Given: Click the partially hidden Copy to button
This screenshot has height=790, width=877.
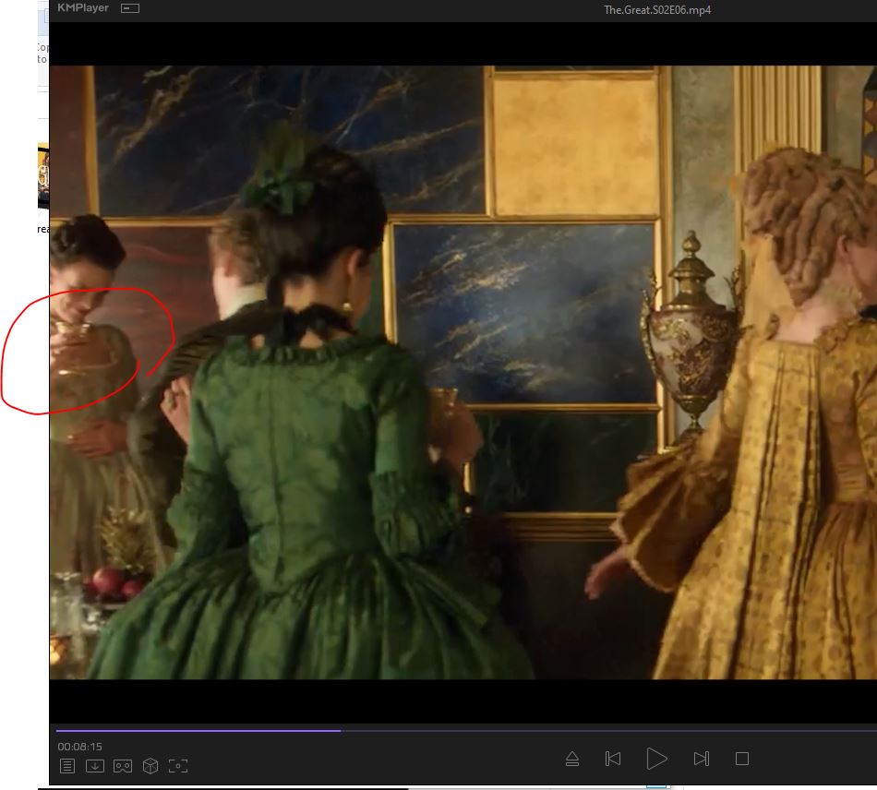Looking at the screenshot, I should [42, 53].
